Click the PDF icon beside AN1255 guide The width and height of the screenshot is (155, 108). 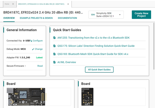point(54,38)
